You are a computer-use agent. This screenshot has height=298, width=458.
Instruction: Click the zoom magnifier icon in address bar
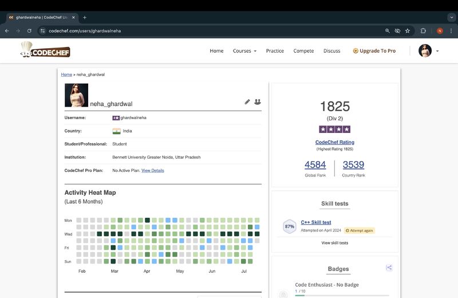point(388,31)
